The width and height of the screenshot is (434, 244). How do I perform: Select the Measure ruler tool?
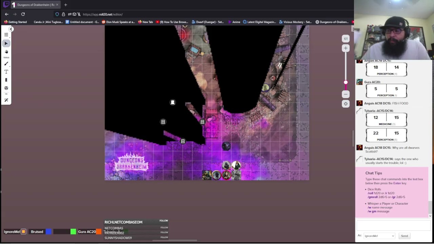click(6, 80)
